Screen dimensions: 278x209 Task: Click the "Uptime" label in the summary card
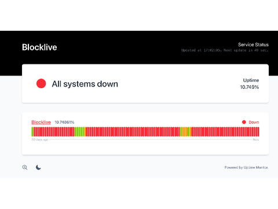click(x=251, y=80)
